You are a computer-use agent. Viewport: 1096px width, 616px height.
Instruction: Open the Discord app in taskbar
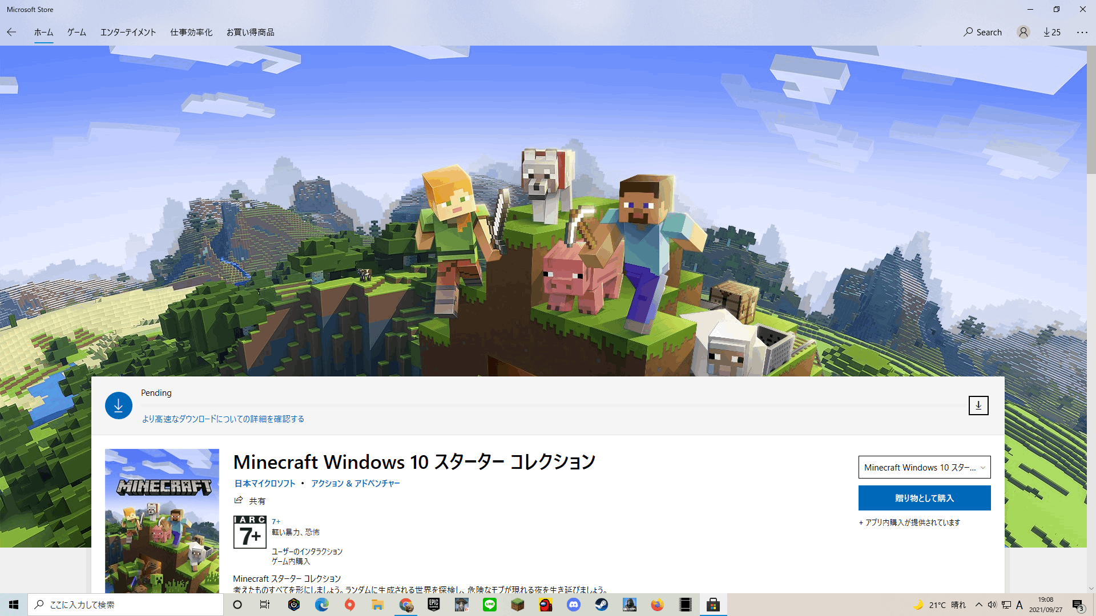(573, 604)
